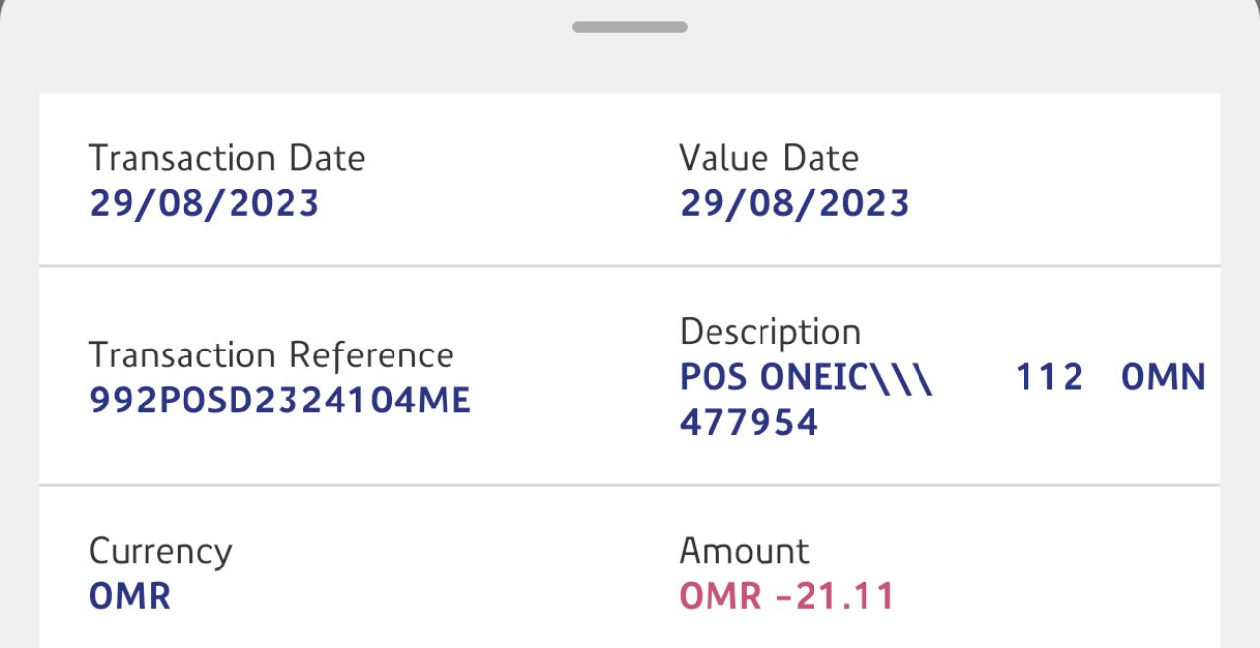Tap the red OMR -21.11 amount
Screen dimensions: 1260x648
tap(787, 596)
